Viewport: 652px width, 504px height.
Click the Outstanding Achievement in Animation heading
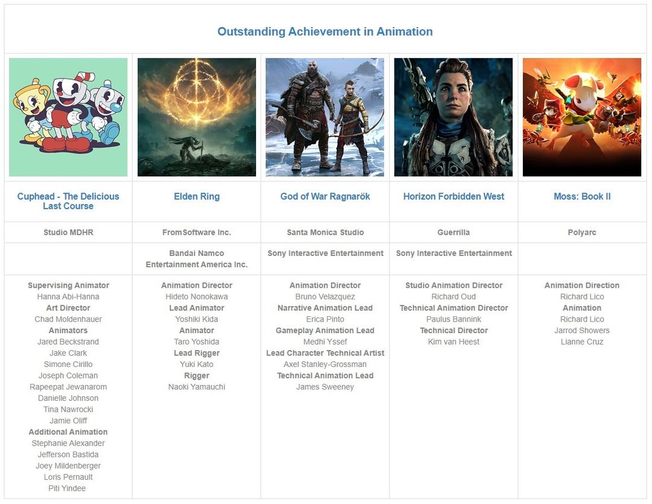(x=325, y=31)
